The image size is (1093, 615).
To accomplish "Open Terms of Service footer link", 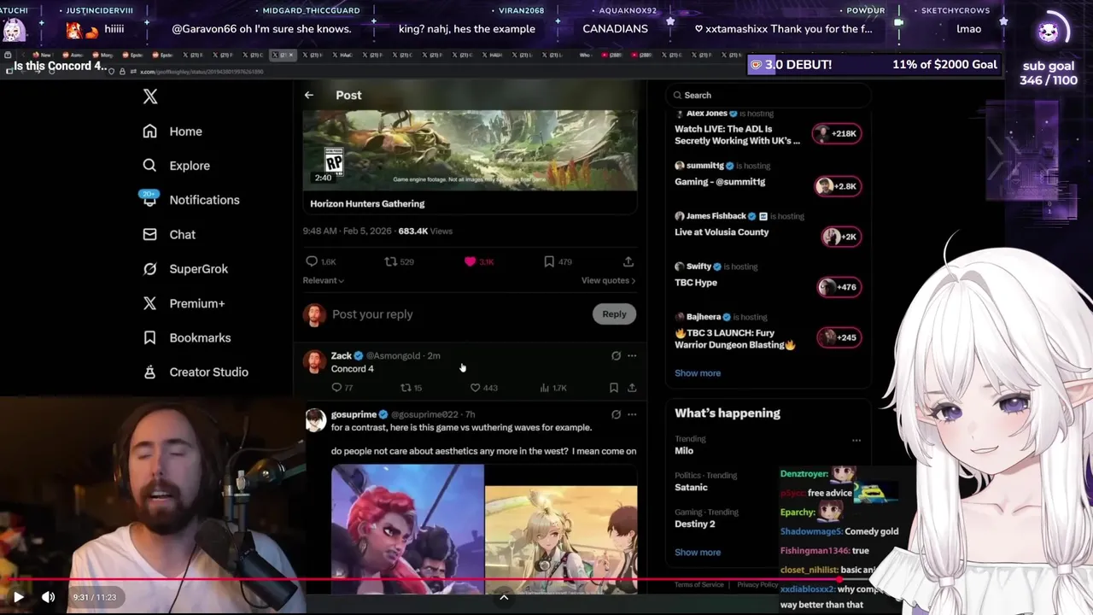I will pos(698,584).
